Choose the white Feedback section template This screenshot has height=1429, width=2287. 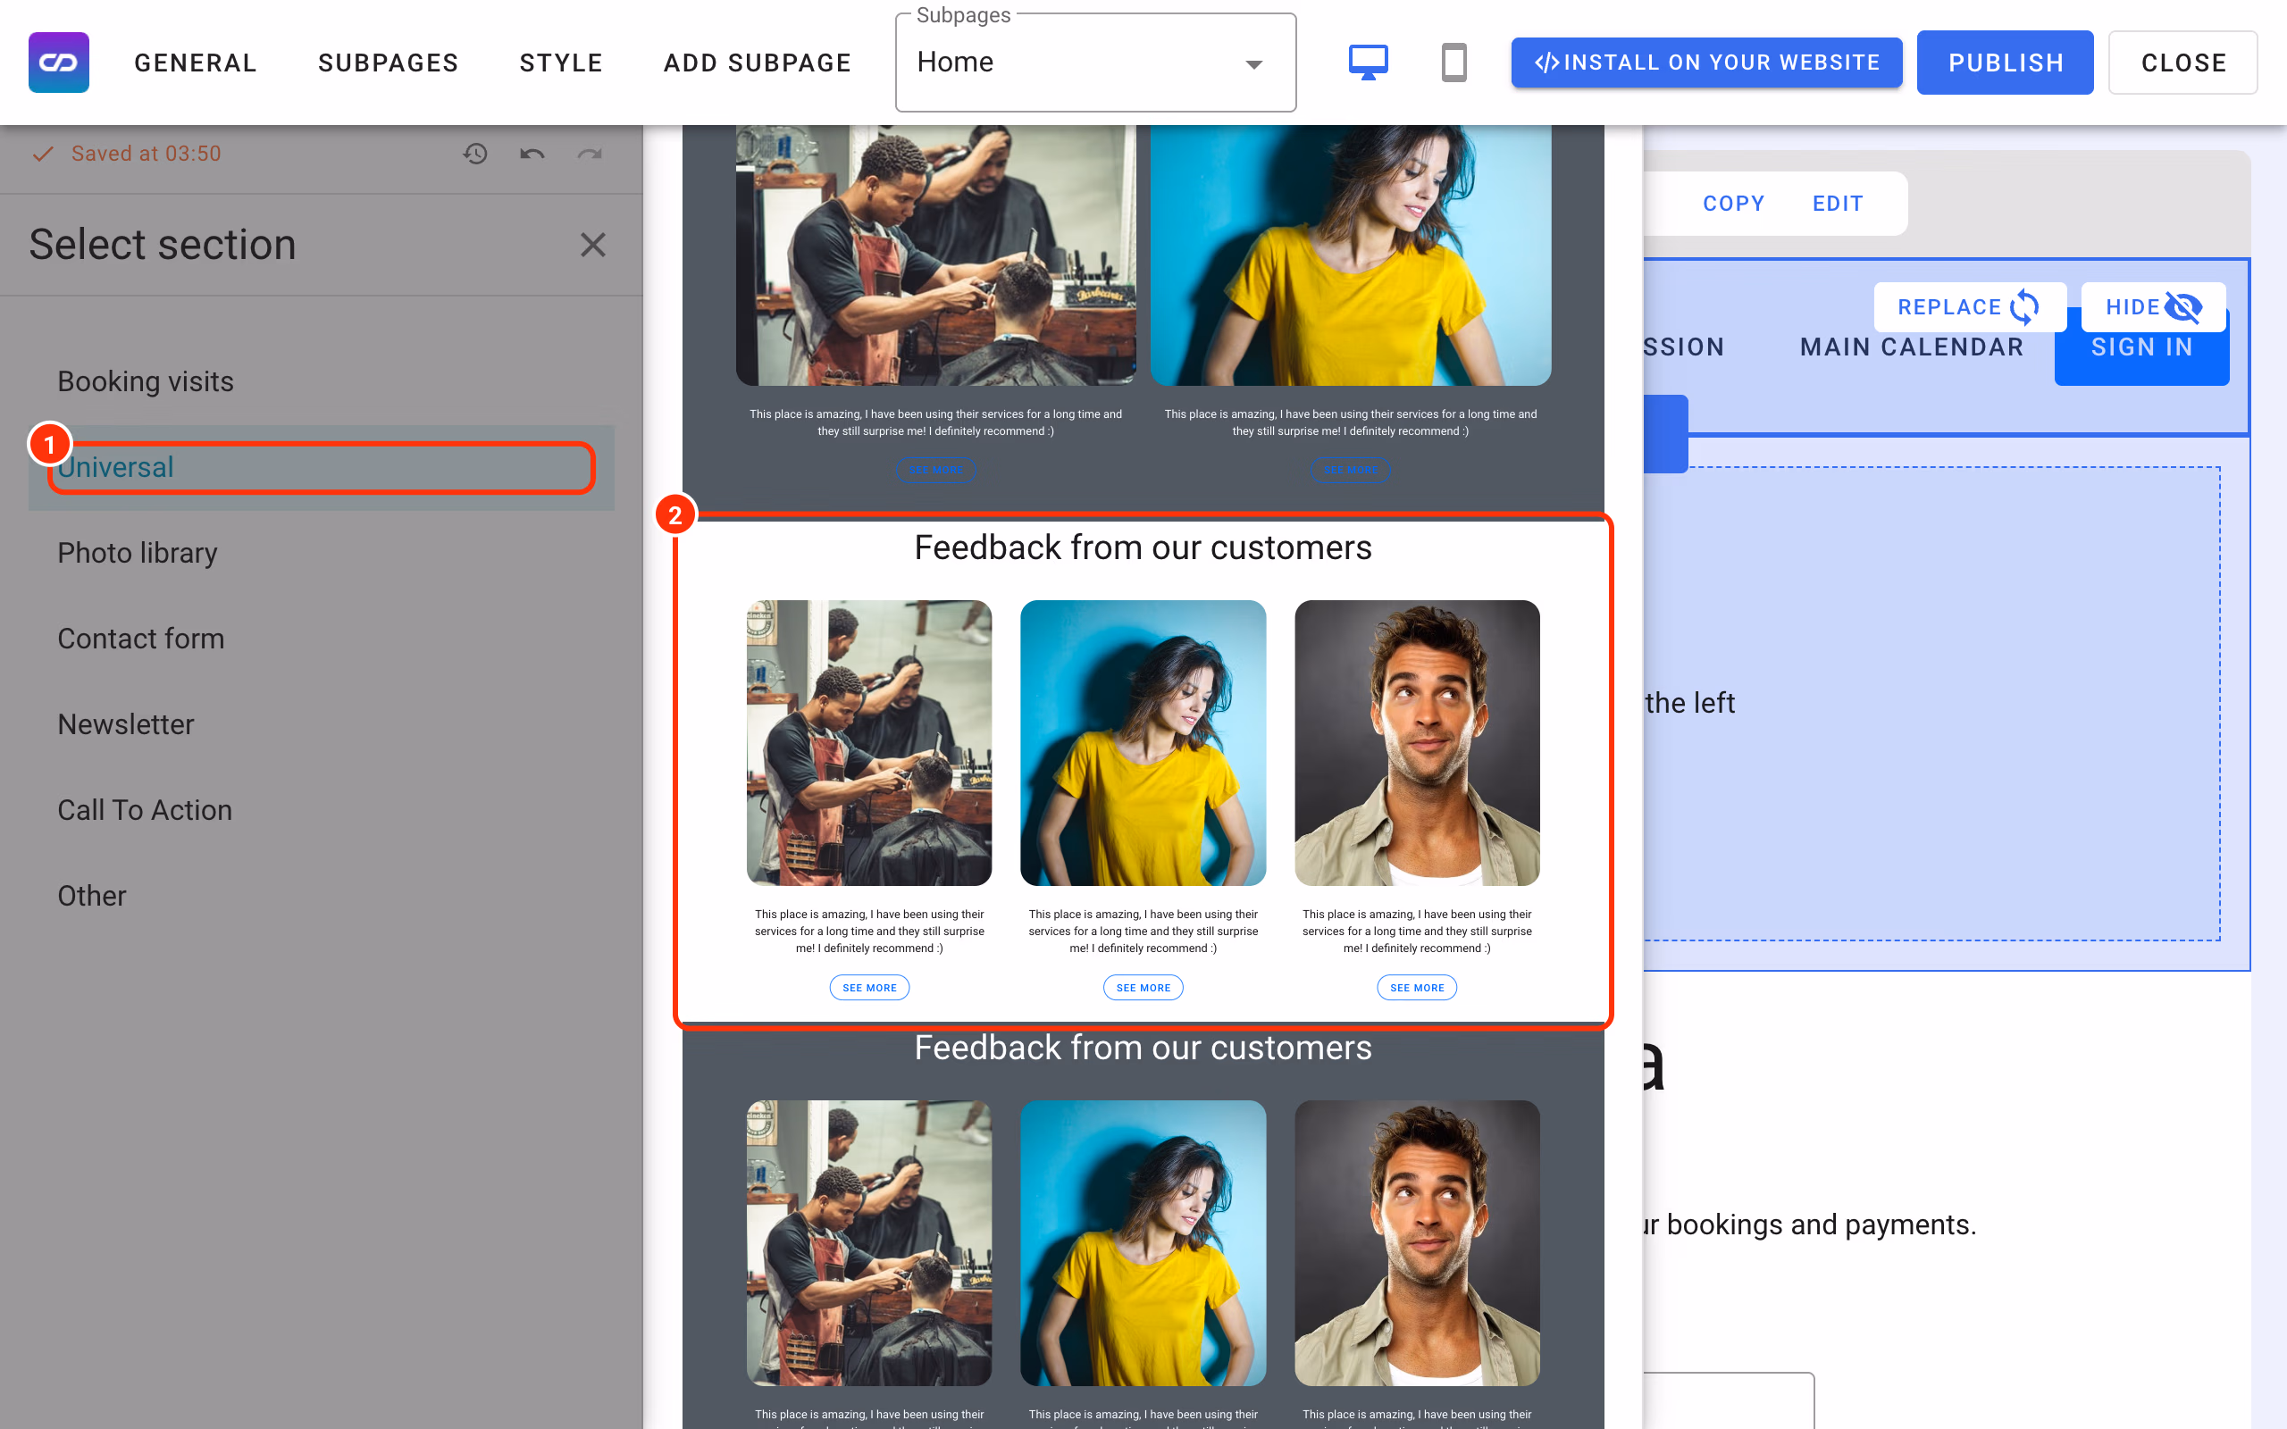[x=1143, y=770]
